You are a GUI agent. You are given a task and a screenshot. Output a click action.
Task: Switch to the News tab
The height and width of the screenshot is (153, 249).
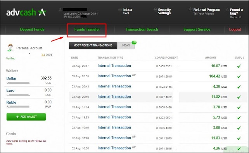point(126,46)
